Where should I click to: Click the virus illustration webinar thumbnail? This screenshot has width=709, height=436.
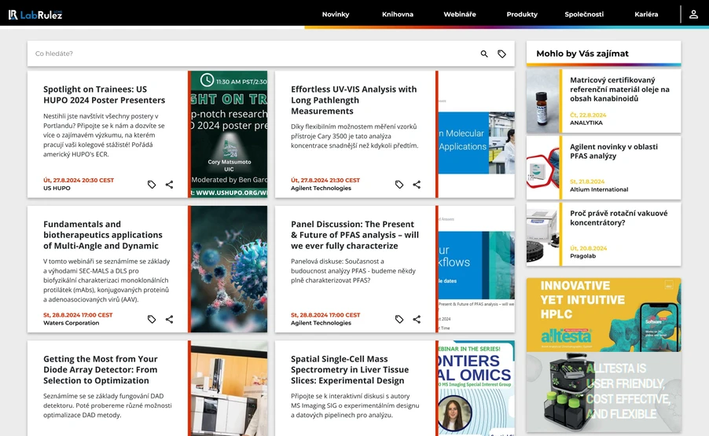tap(229, 269)
